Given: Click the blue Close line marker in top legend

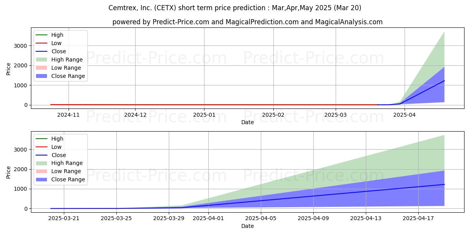Looking at the screenshot, I should 42,51.
